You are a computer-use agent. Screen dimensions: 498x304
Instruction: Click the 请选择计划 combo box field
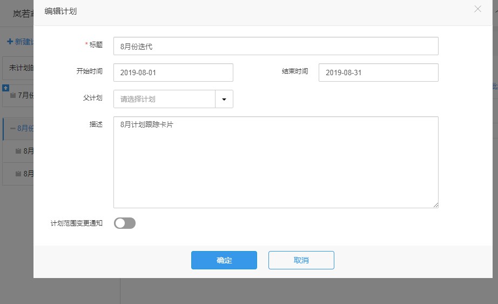(164, 99)
